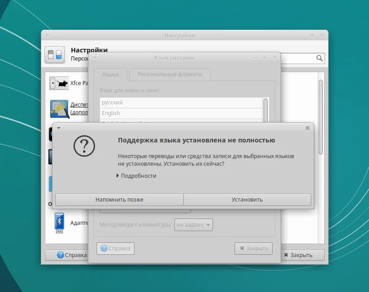Screen dimensions: 369x292
Task: Click the Настройки window vertical scrollbar
Action: (321, 117)
